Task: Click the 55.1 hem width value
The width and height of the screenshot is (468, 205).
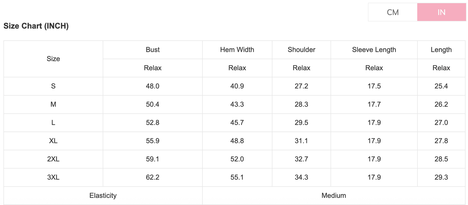Action: click(x=237, y=177)
